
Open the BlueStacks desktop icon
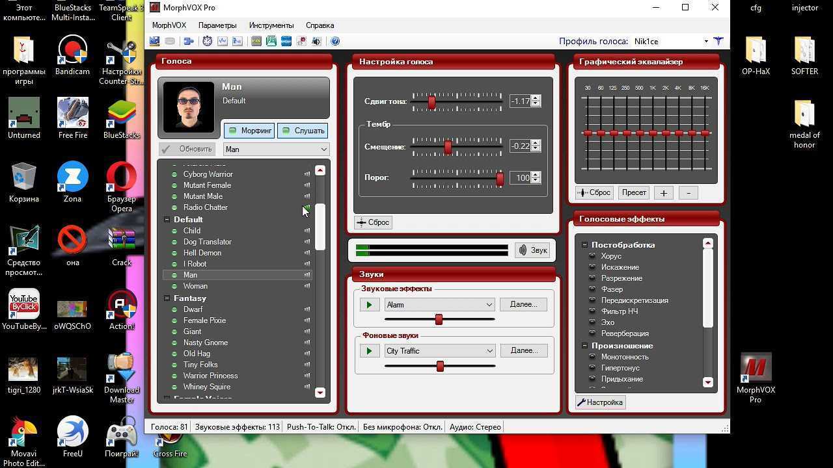click(x=122, y=119)
